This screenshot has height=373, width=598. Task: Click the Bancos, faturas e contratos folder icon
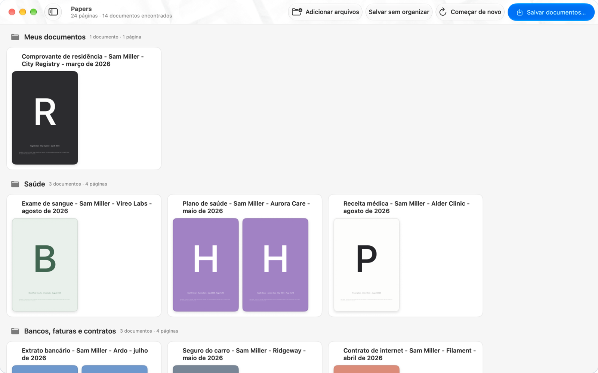point(15,331)
